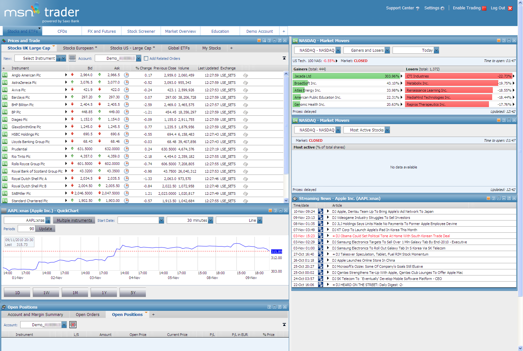Click the trade ticket icon for BP Plc
Viewport: 523px width, 351px height.
pyautogui.click(x=245, y=112)
